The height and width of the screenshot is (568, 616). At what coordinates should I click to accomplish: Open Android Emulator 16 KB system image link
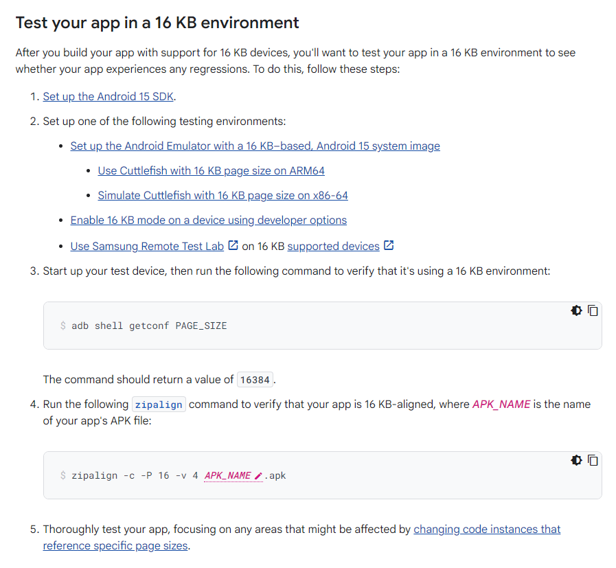click(x=255, y=146)
